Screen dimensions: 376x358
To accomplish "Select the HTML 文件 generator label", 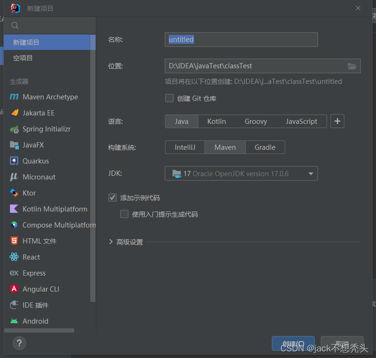I will pyautogui.click(x=39, y=241).
